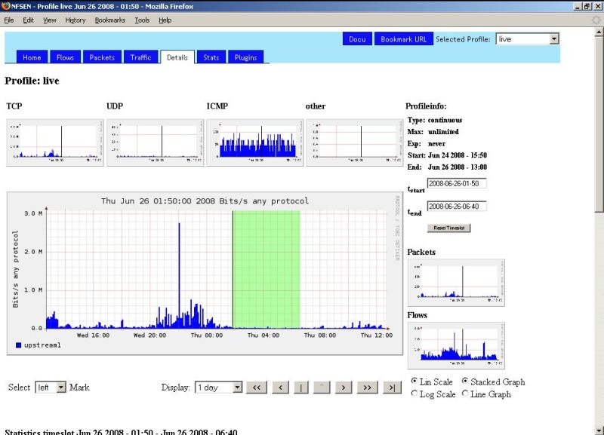604x435 pixels.
Task: Open the Bookmarks menu in Firefox
Action: [x=109, y=20]
